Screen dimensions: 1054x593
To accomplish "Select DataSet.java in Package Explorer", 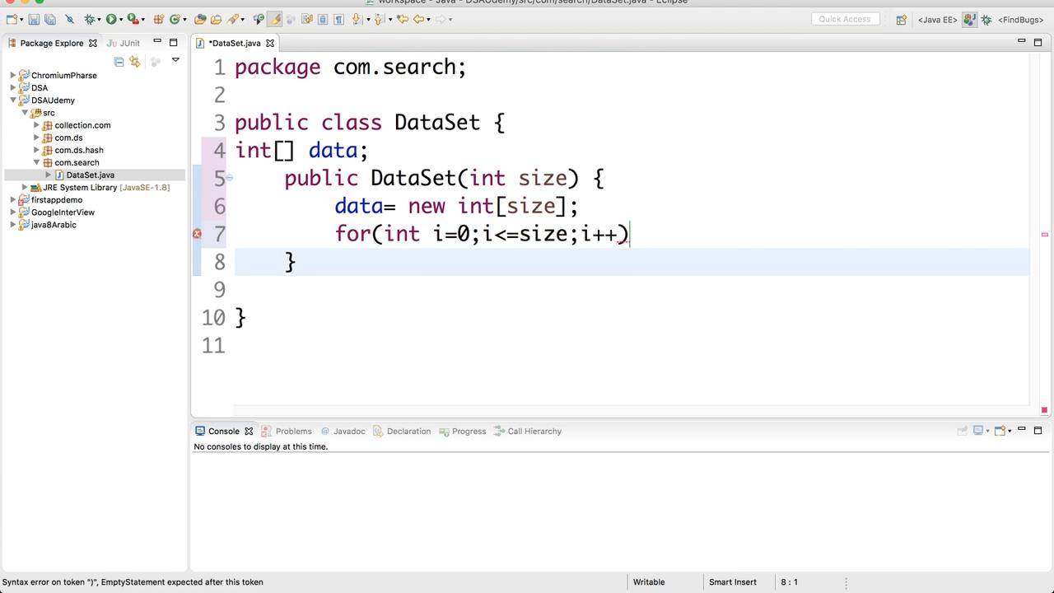I will pyautogui.click(x=91, y=175).
